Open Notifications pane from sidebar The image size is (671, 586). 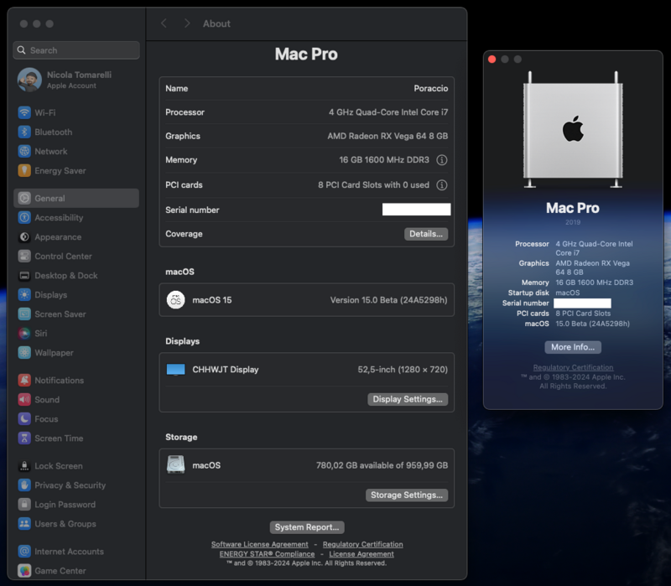59,380
